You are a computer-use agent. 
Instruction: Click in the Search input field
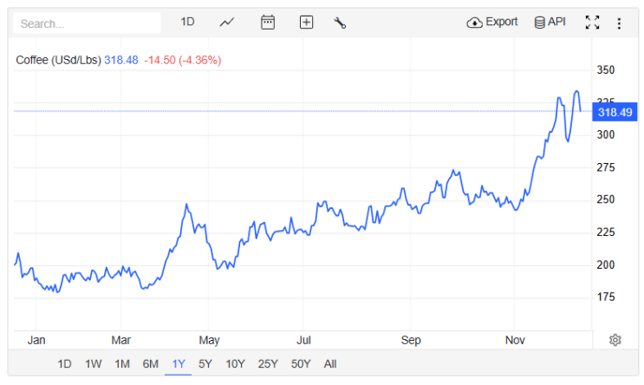pos(87,23)
